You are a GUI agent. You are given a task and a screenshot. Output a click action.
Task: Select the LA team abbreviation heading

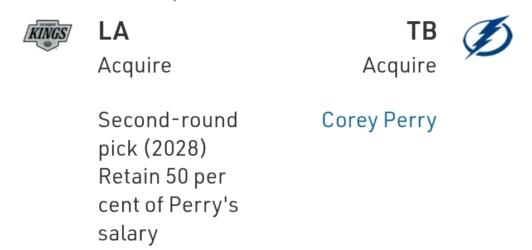[114, 32]
